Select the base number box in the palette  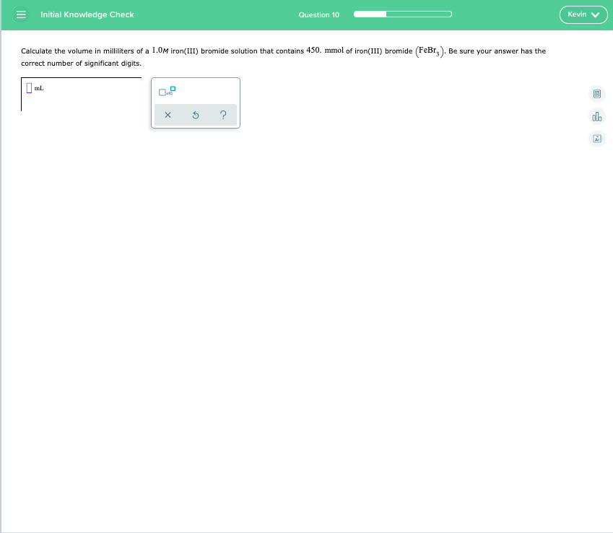[162, 92]
